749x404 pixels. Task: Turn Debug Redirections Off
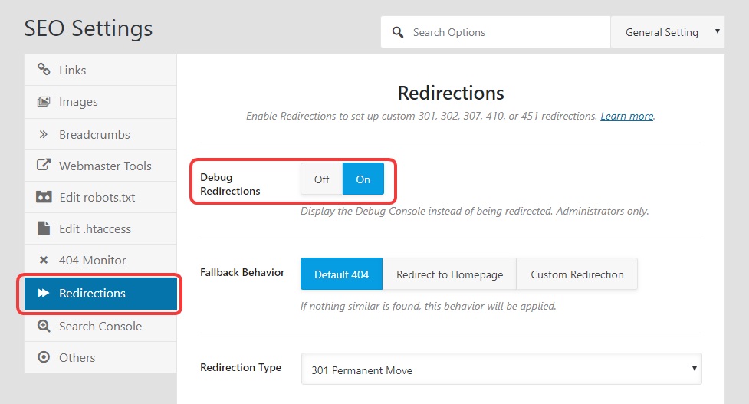click(321, 179)
